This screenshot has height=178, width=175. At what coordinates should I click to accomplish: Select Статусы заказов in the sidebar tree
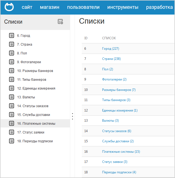coord(33,106)
